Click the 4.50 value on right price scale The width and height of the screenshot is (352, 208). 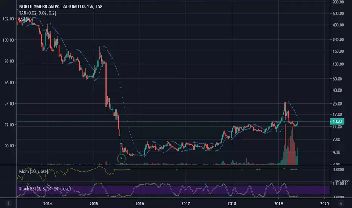point(336,152)
